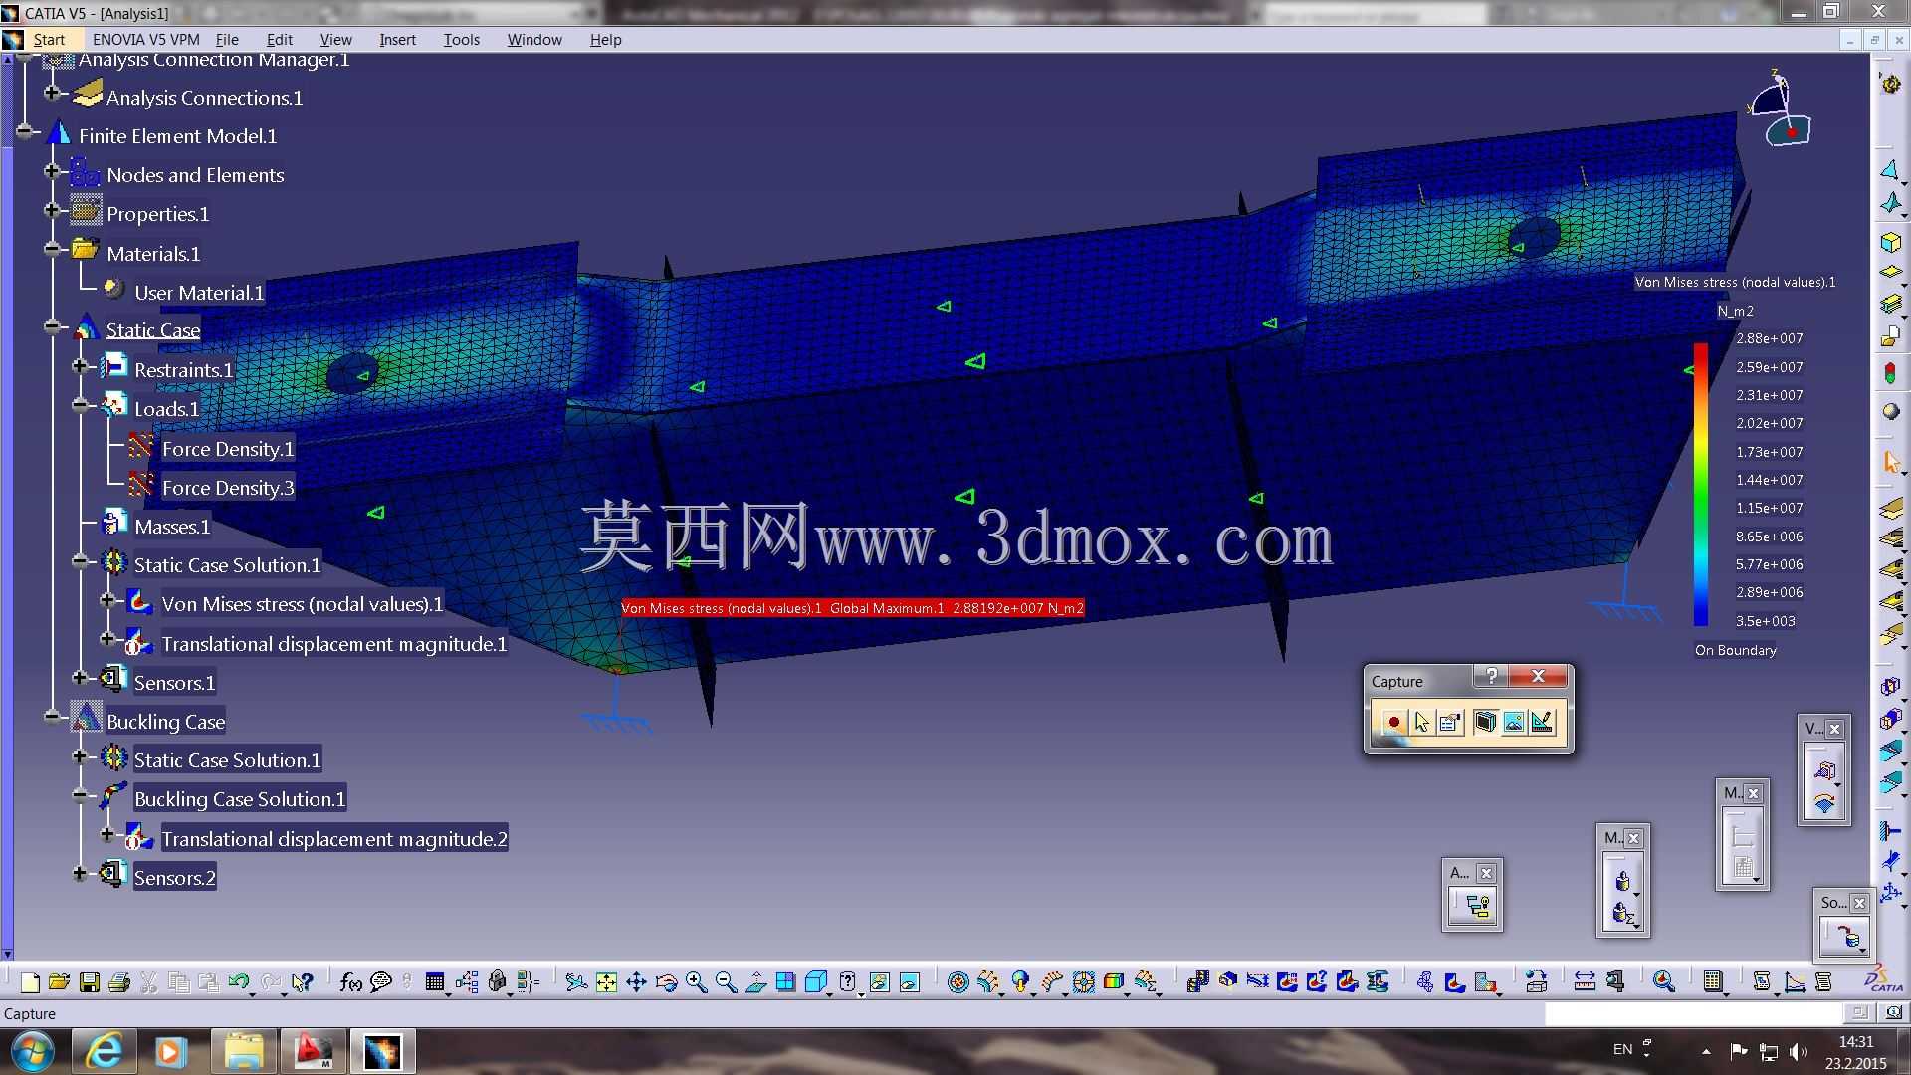Click the Zoom Out magnifier icon
1911x1075 pixels.
[726, 982]
